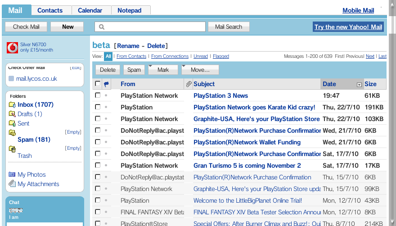Select checkbox for LittleBigPlanet Online Trial message
Image resolution: width=396 pixels, height=226 pixels.
[98, 200]
